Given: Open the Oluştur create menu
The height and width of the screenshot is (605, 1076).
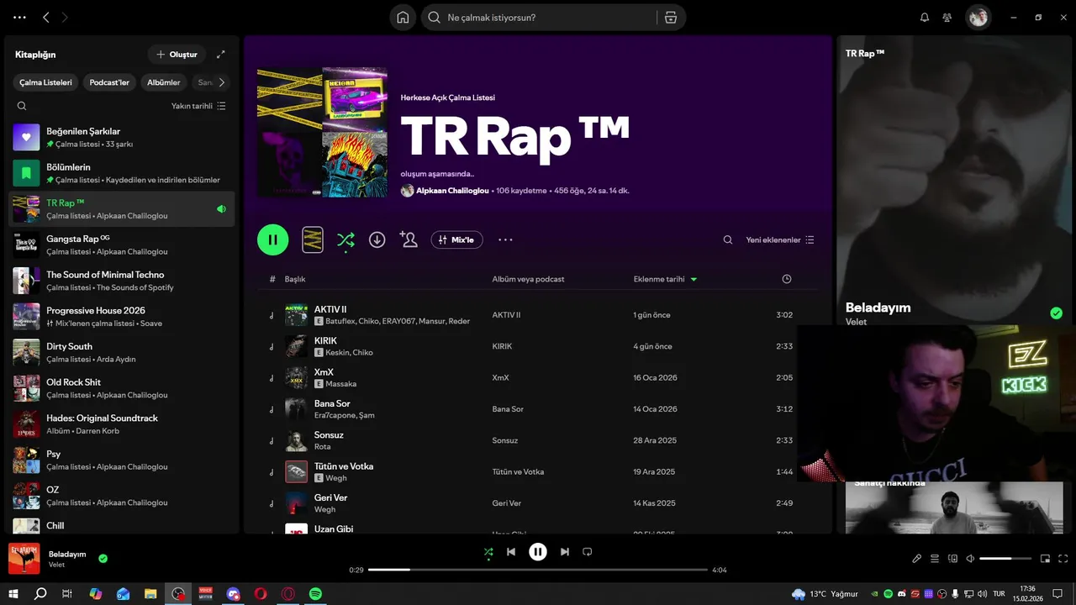Looking at the screenshot, I should [x=177, y=55].
